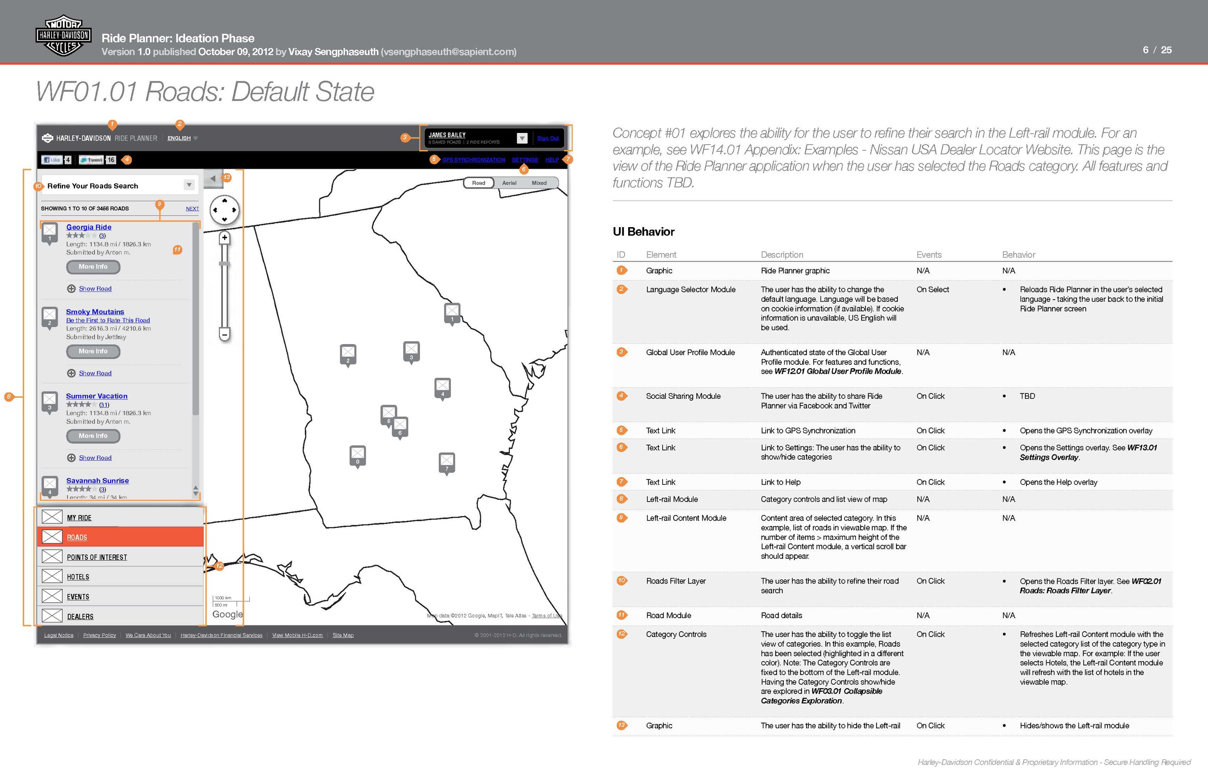This screenshot has height=782, width=1208.
Task: Click the plus icon beside Summer Vacation's Show Road
Action: (x=72, y=458)
